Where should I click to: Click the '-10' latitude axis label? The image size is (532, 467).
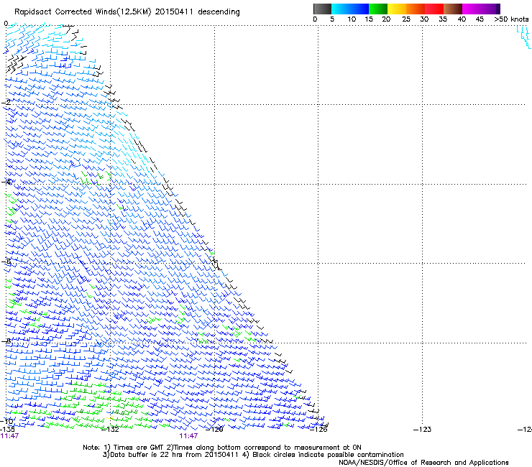pyautogui.click(x=6, y=421)
